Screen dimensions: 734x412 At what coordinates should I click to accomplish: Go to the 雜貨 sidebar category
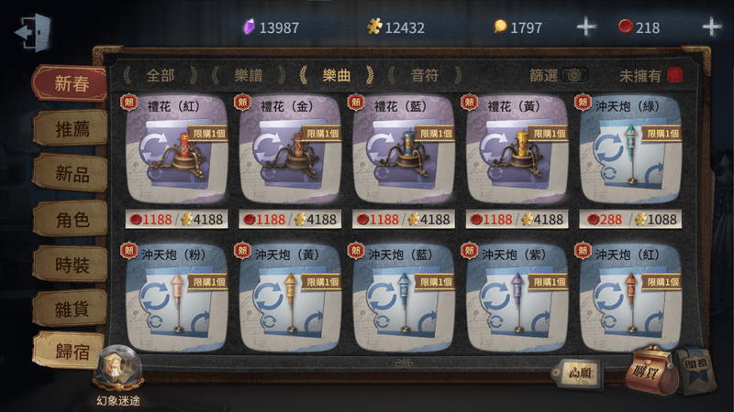[x=72, y=309]
